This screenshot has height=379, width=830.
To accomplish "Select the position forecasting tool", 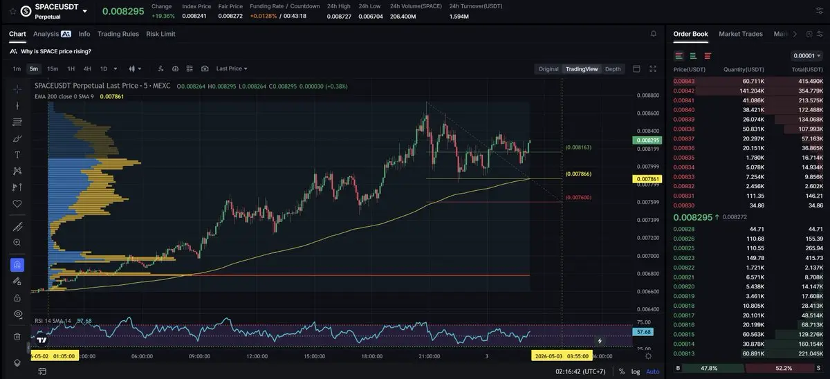I will [x=17, y=187].
